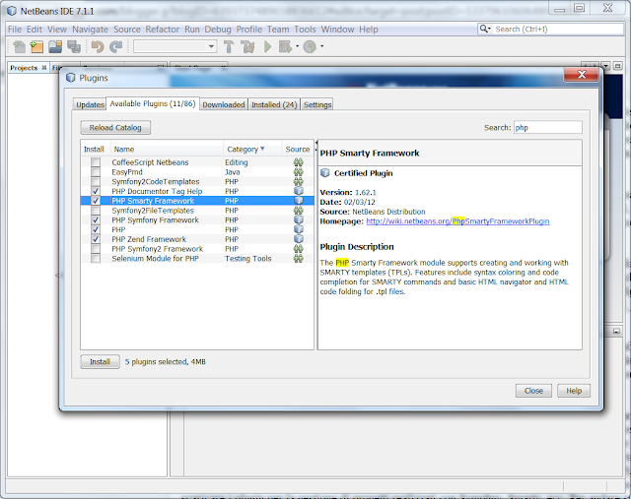Screen dimensions: 631x499
Task: Check Selenium Module for PHP box
Action: point(96,259)
